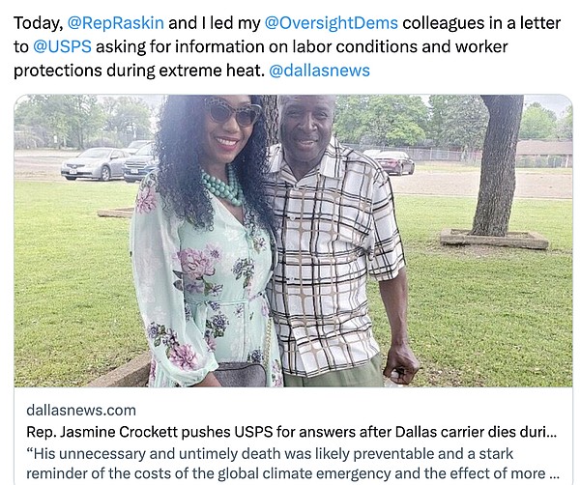The width and height of the screenshot is (580, 485).
Task: Open the @RepRaskin mention link
Action: [x=116, y=23]
